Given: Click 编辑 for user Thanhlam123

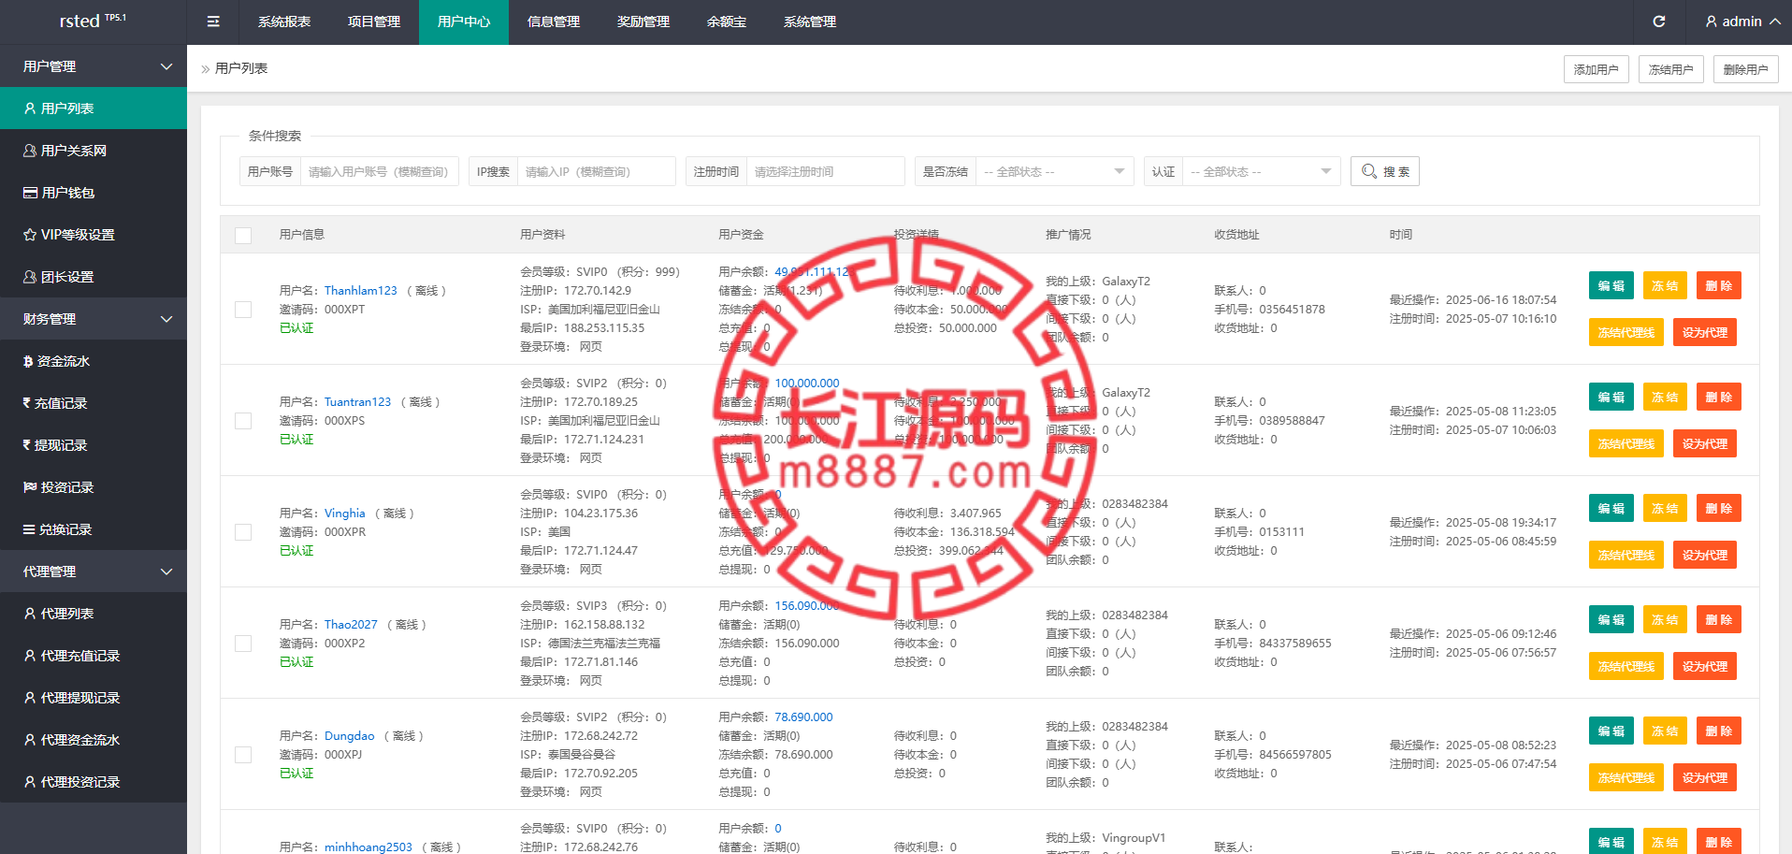Looking at the screenshot, I should [1611, 286].
